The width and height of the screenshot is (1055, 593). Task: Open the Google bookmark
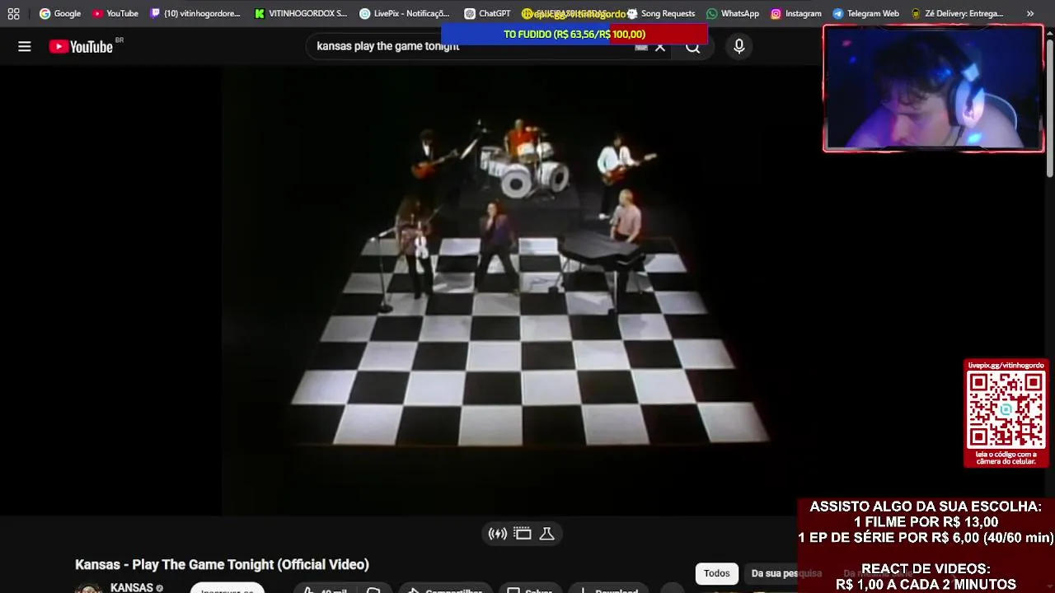pyautogui.click(x=60, y=13)
